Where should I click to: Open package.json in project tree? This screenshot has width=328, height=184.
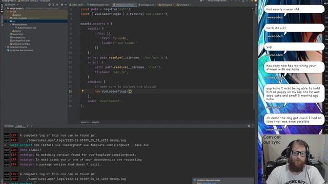pos(17,37)
